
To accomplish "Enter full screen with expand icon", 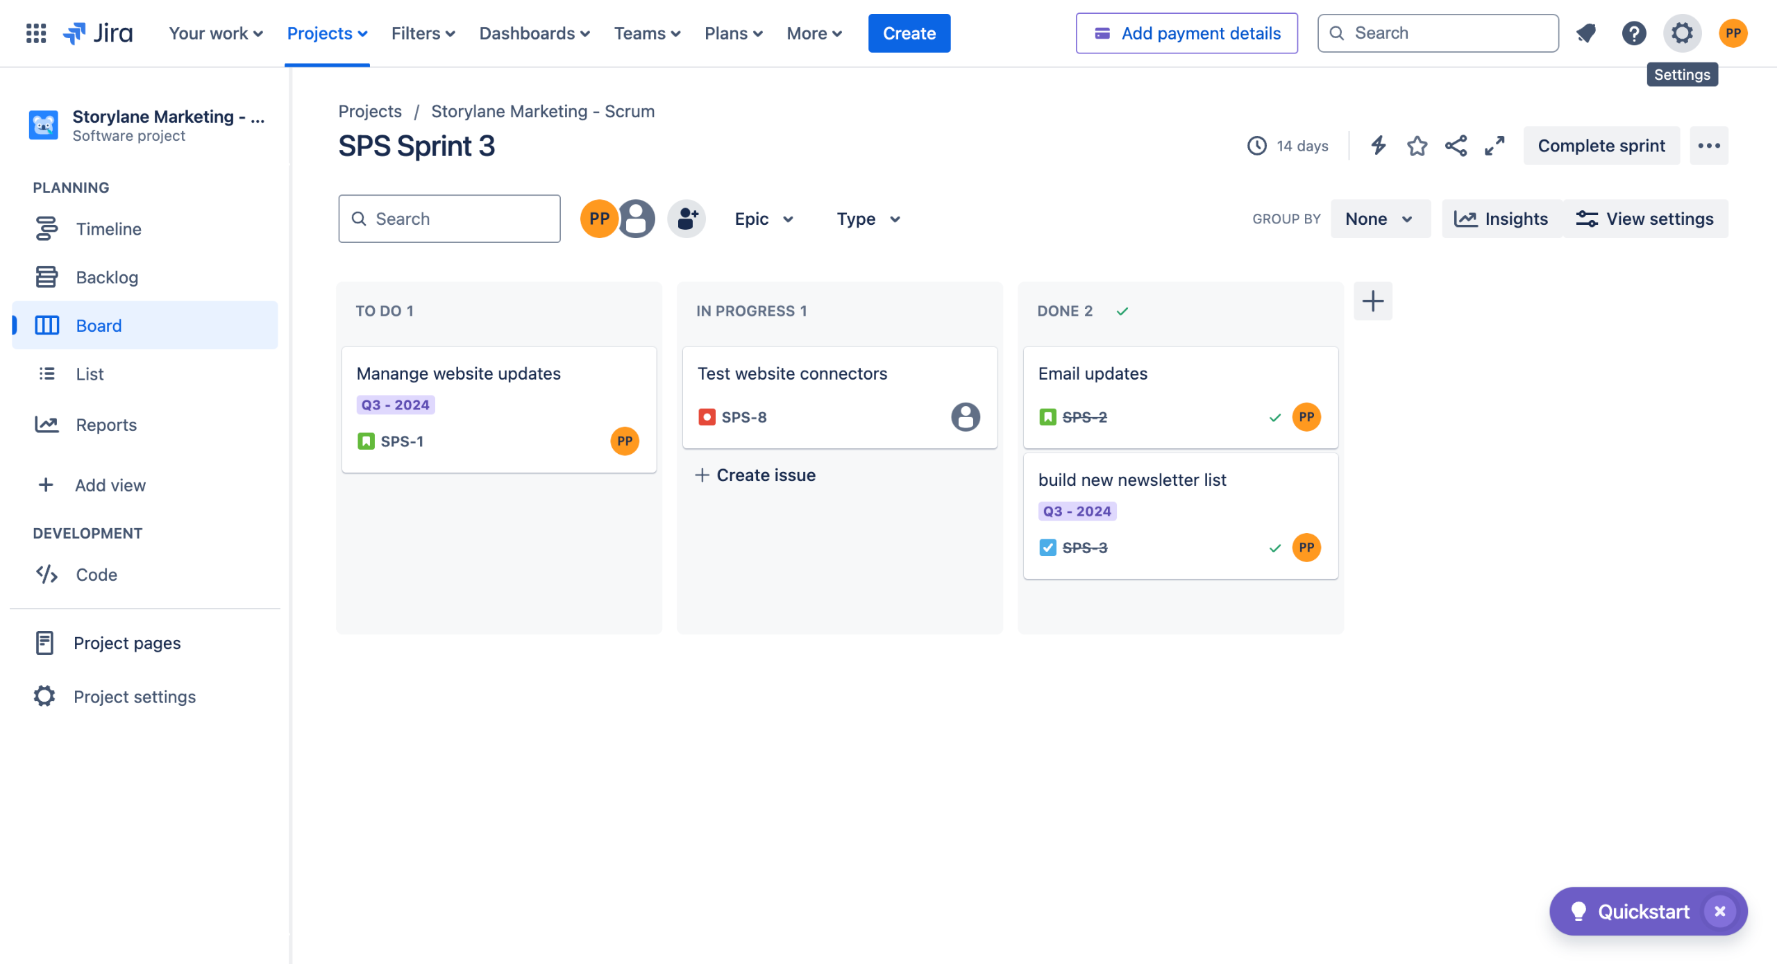I will click(x=1494, y=146).
